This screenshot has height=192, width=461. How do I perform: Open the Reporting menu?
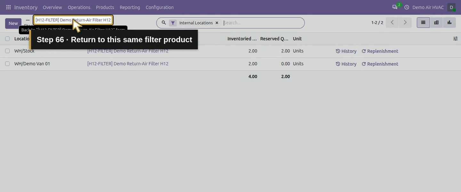(130, 7)
